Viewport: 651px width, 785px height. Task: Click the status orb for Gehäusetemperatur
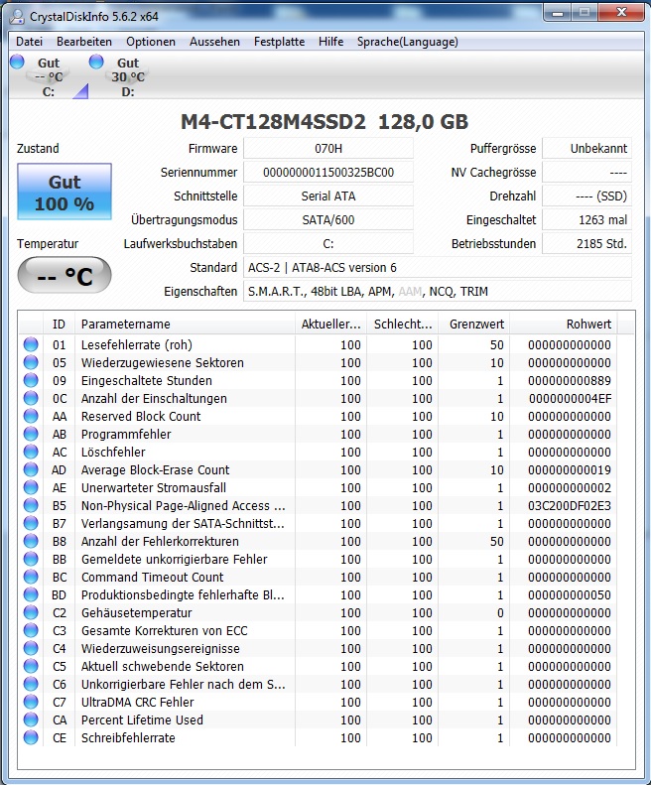pyautogui.click(x=31, y=612)
